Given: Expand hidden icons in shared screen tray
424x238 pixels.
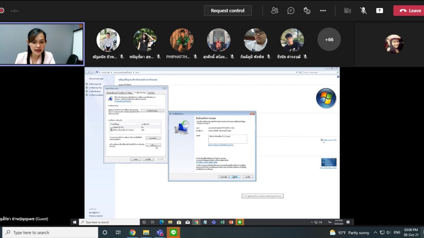Looking at the screenshot, I should tap(312, 222).
